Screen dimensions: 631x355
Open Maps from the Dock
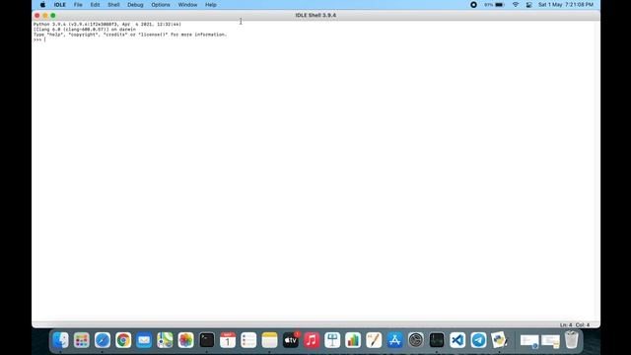coord(165,340)
